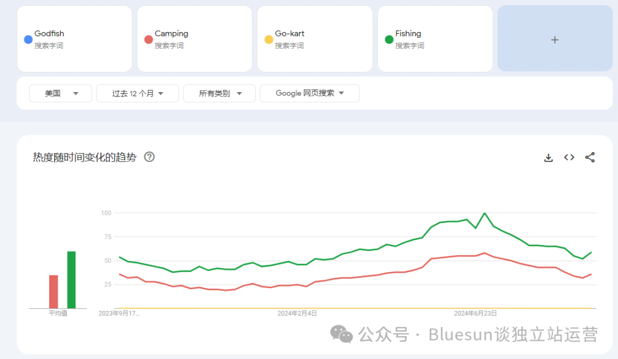This screenshot has height=359, width=618.
Task: Click the embed code icon
Action: pos(569,157)
